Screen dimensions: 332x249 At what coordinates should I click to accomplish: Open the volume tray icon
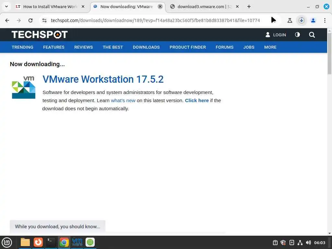pos(308,243)
